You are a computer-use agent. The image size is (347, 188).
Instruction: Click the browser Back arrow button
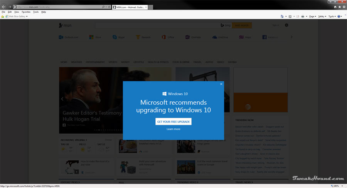[3, 7]
